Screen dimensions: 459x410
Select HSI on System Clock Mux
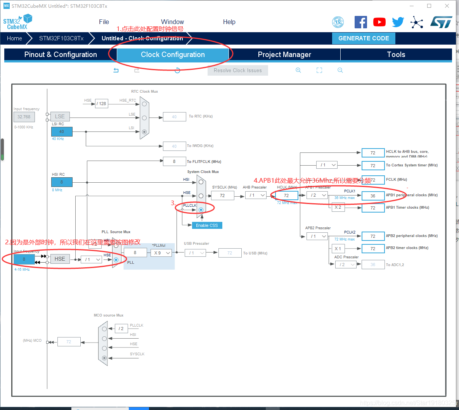pos(201,182)
